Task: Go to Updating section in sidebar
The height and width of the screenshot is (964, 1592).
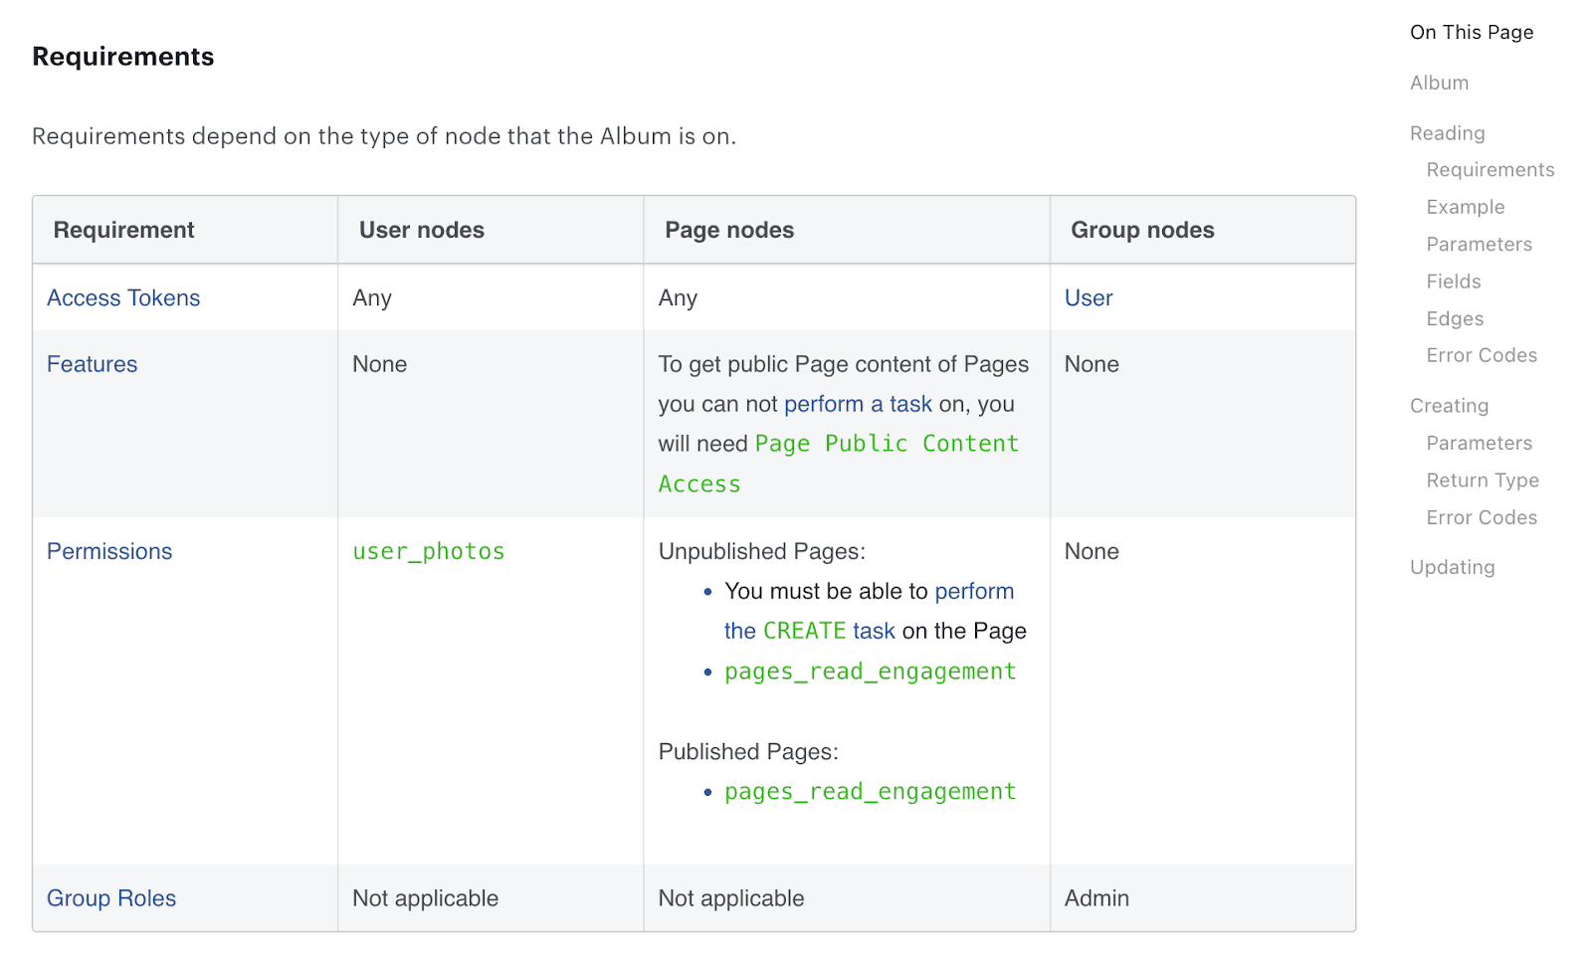Action: 1452,568
